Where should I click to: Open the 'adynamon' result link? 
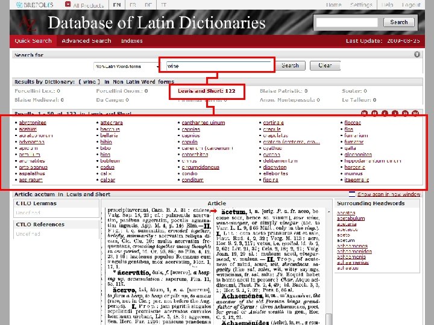31,142
